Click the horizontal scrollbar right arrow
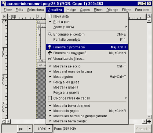Image resolution: width=153 pixels, height=133 pixels. pos(145,122)
